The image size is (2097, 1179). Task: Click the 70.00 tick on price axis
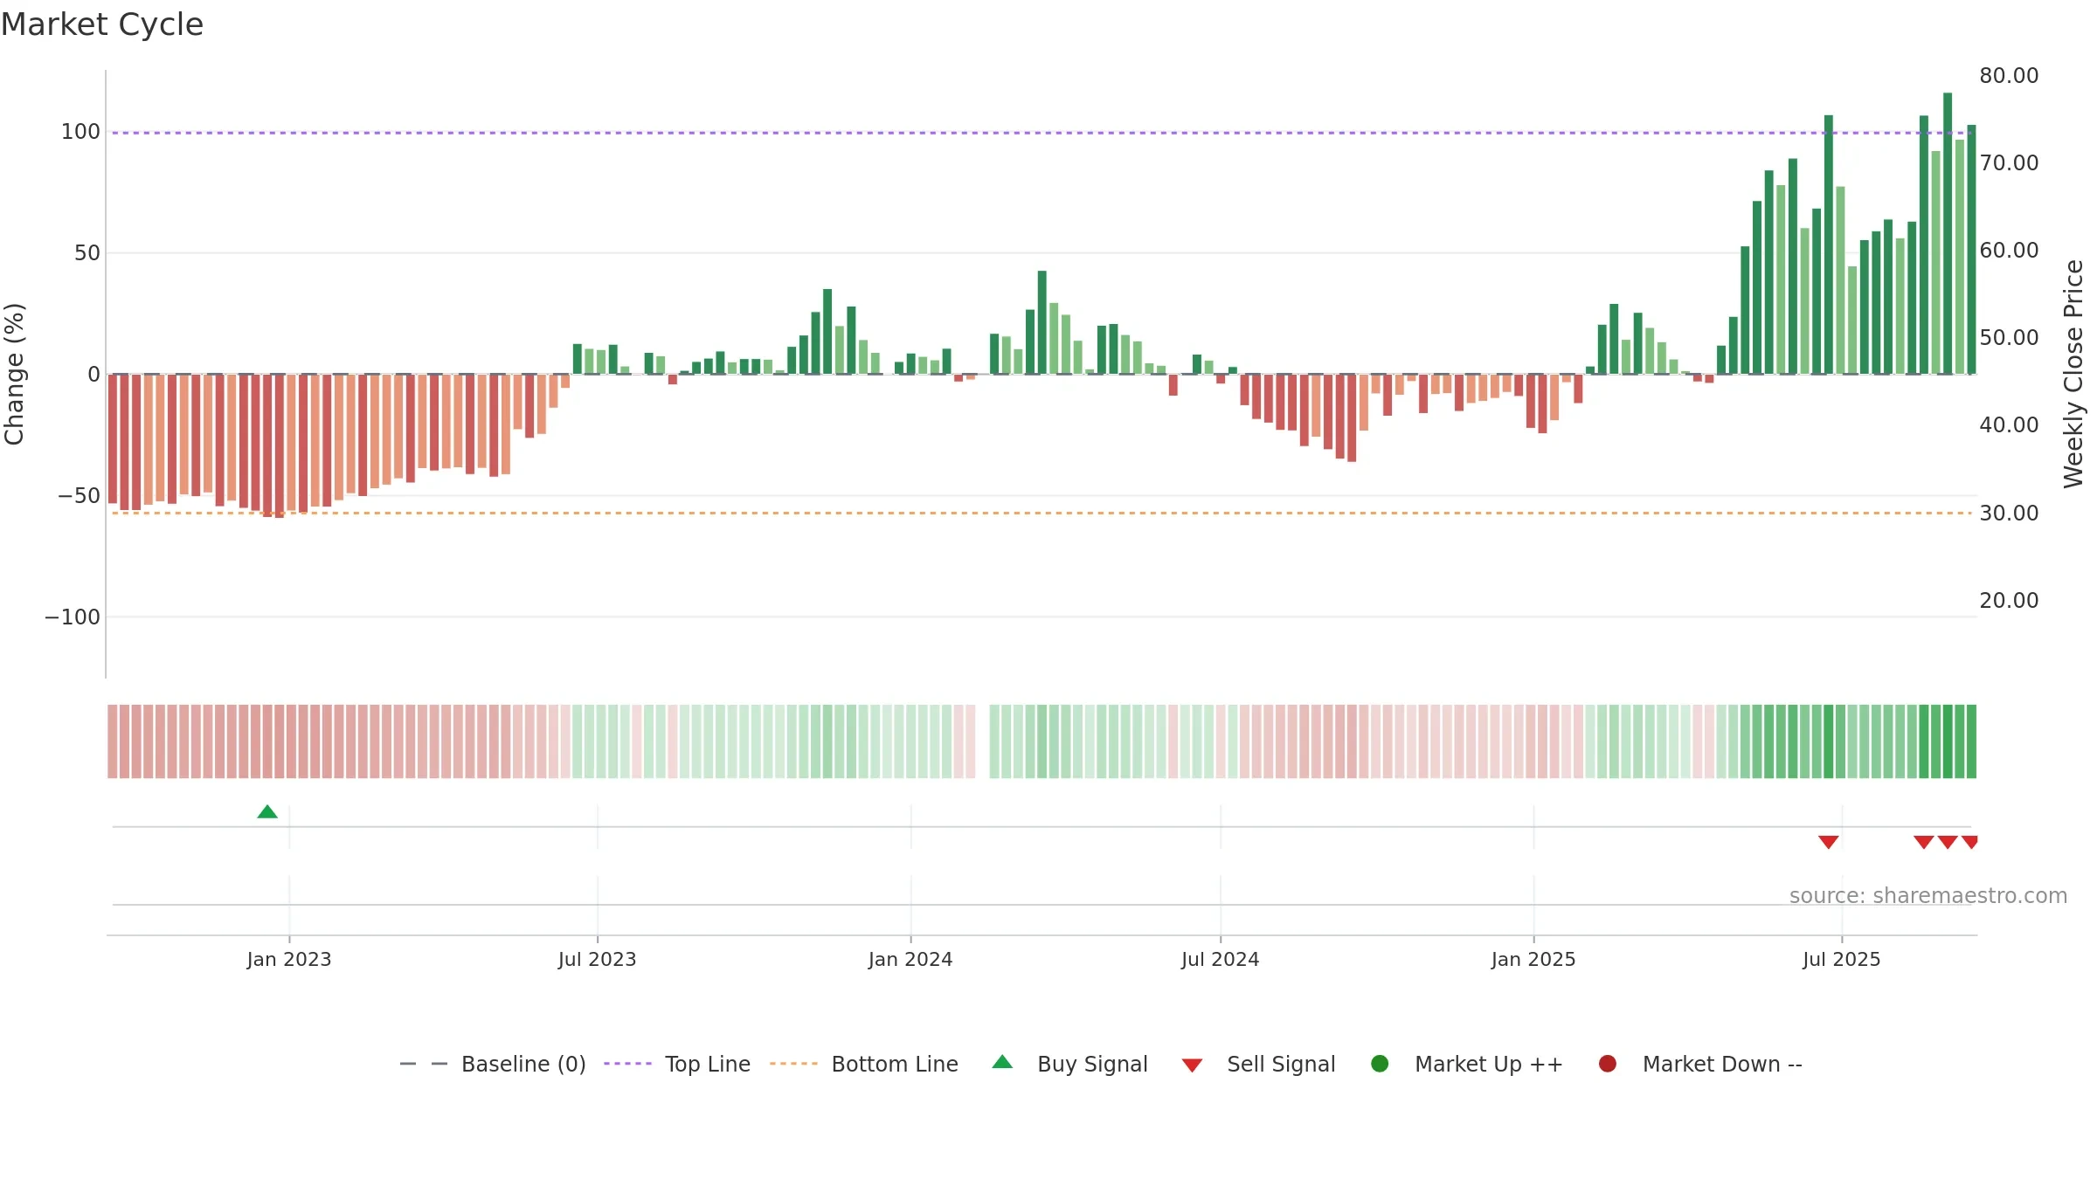point(2009,163)
